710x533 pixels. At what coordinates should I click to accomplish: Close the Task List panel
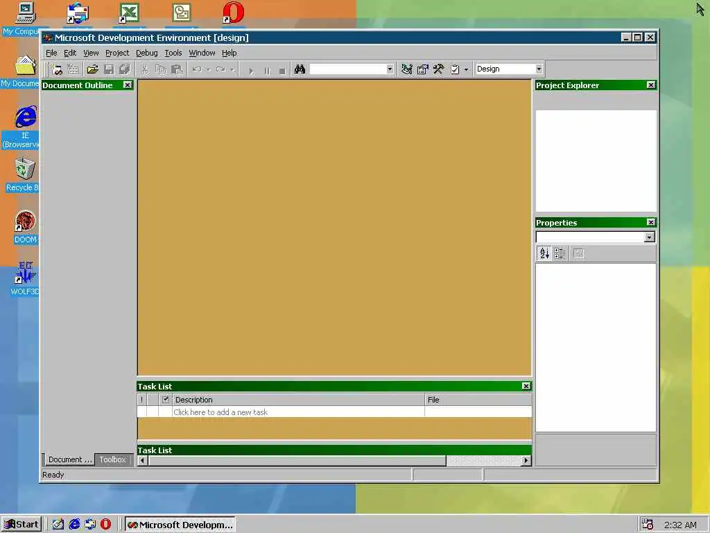pyautogui.click(x=526, y=386)
